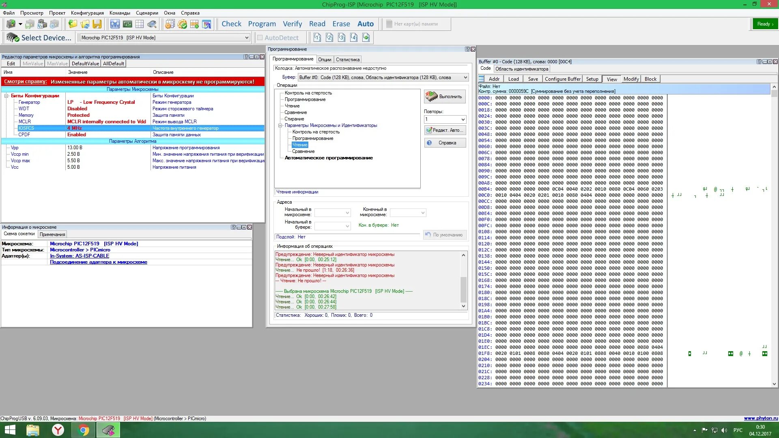779x438 pixels.
Task: Switch to the Статистика tab
Action: pos(347,60)
